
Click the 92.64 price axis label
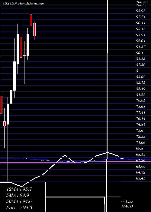pyautogui.click(x=141, y=41)
